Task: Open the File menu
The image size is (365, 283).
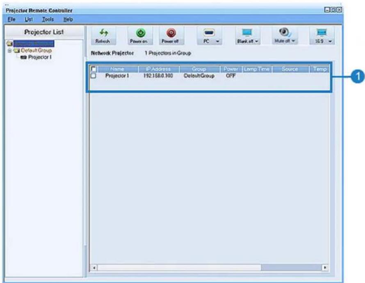Action: (11, 20)
